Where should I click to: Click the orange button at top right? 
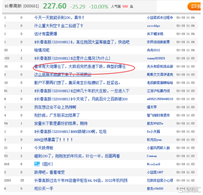click(194, 6)
